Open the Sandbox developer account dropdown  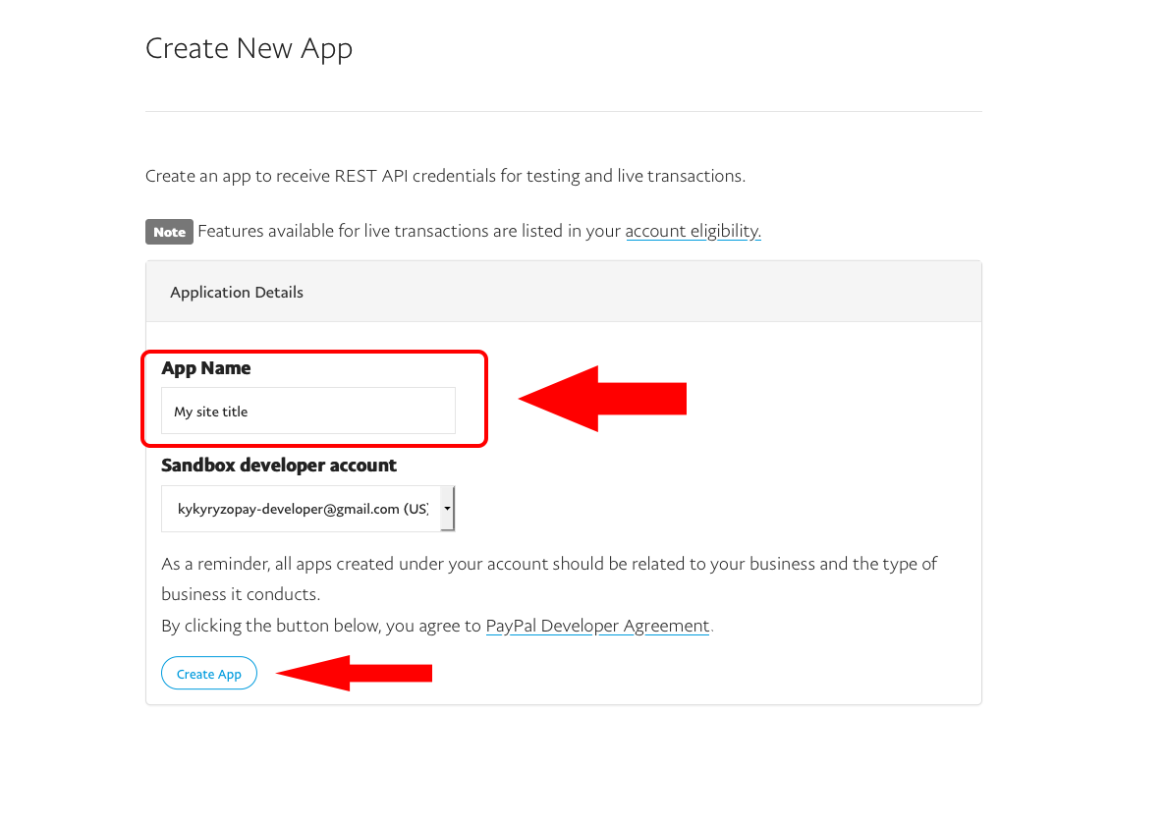307,509
